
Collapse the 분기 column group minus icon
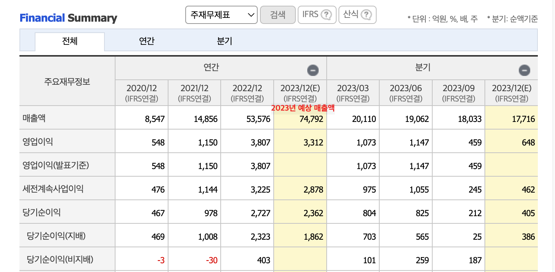[x=524, y=70]
